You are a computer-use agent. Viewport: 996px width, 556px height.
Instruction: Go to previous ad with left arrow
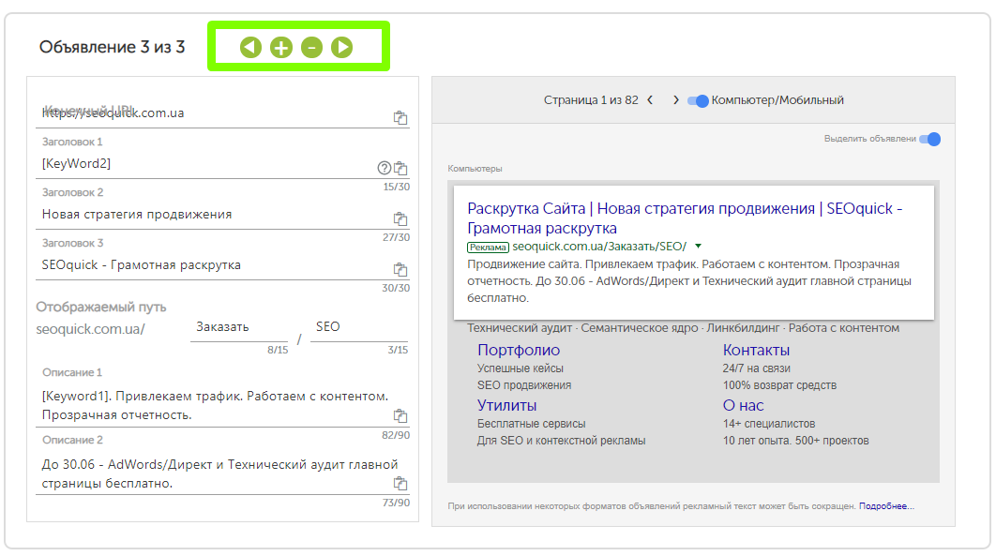tap(251, 47)
